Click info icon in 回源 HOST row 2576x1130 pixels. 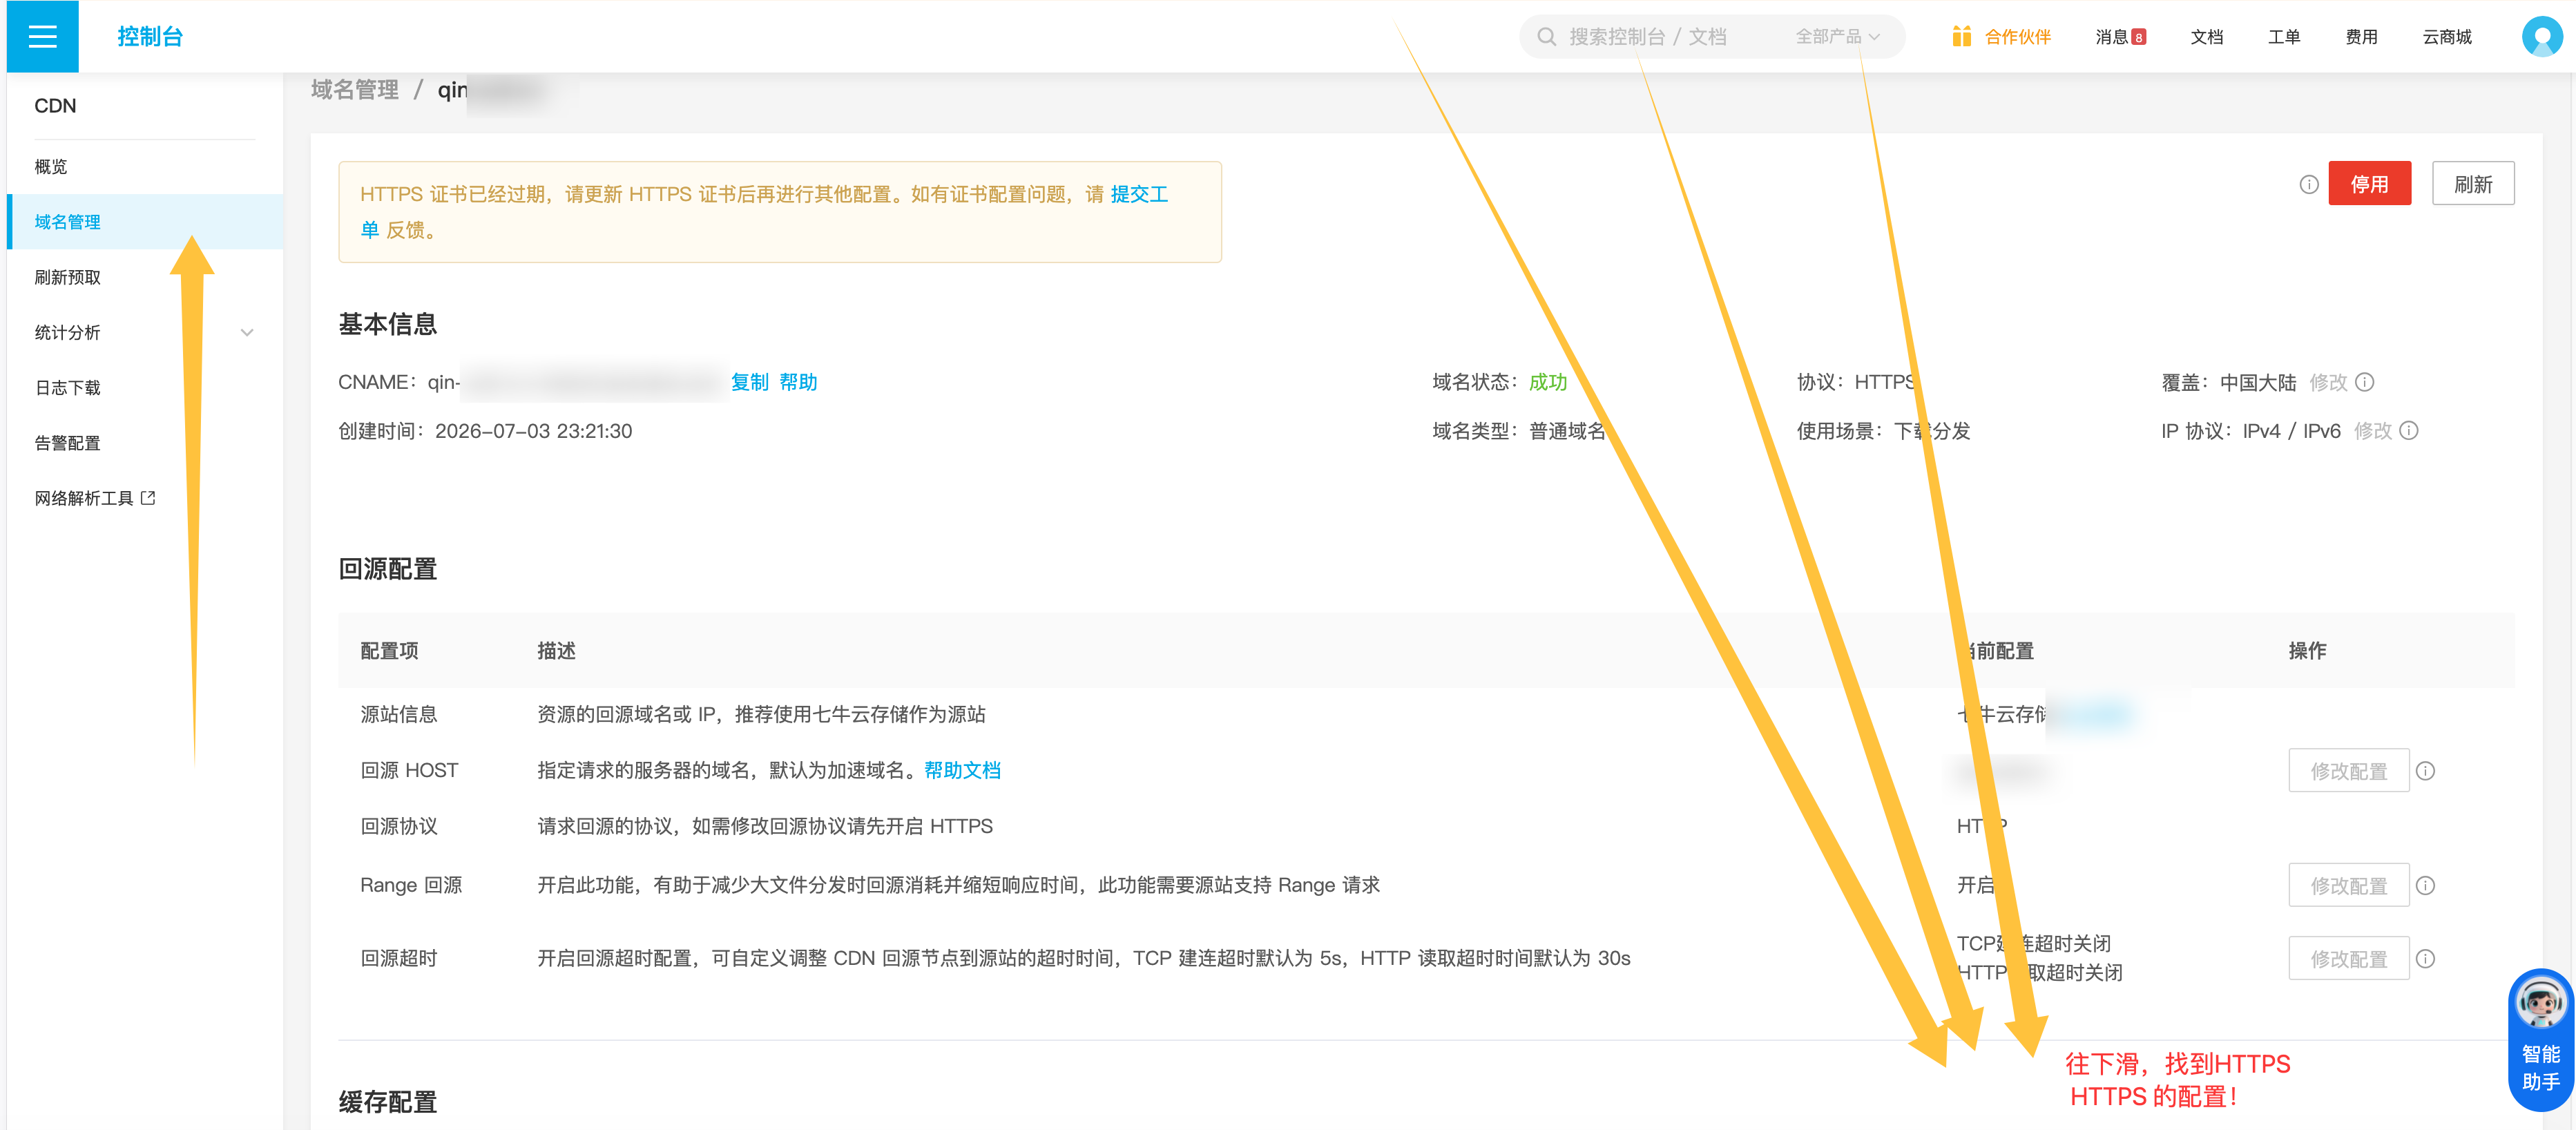point(2425,771)
